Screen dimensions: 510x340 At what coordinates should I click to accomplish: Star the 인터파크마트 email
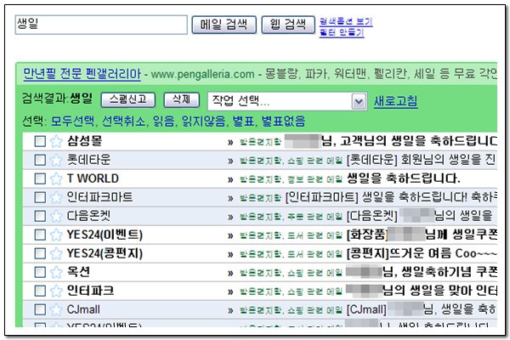click(56, 197)
